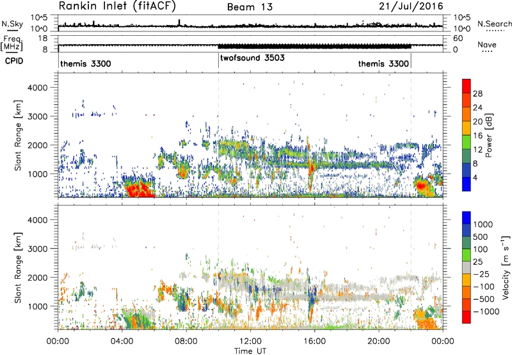Click the '2000' tick on velocity panel axis

[x=38, y=277]
